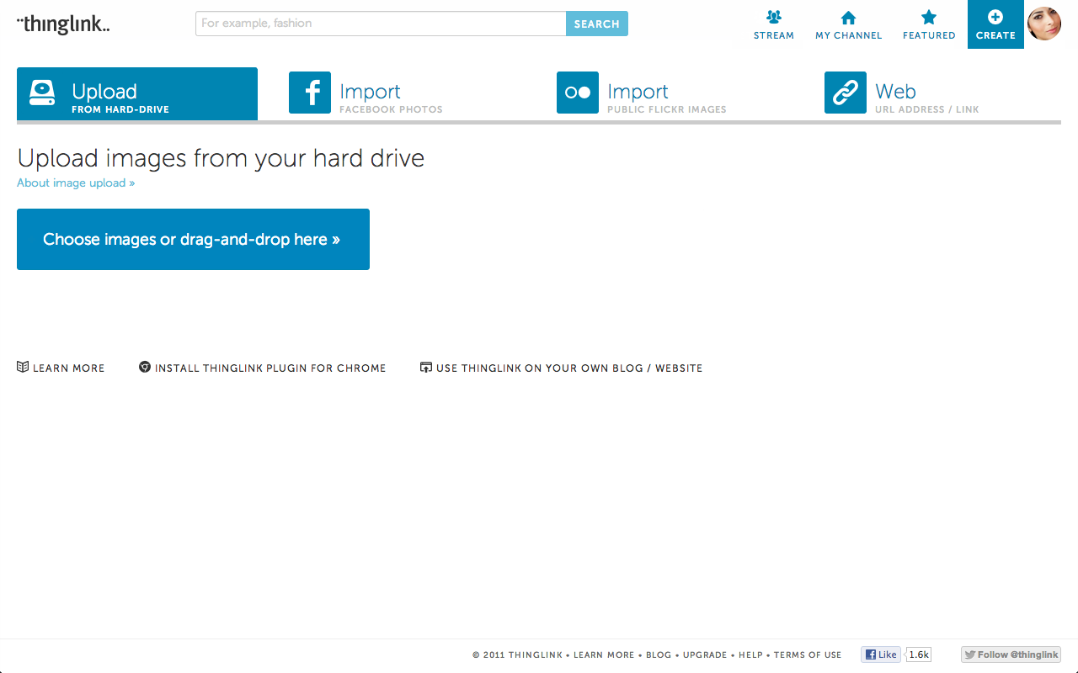Click 'Choose images or drag-and-drop here' button
Viewport: 1078px width, 673px height.
tap(193, 239)
